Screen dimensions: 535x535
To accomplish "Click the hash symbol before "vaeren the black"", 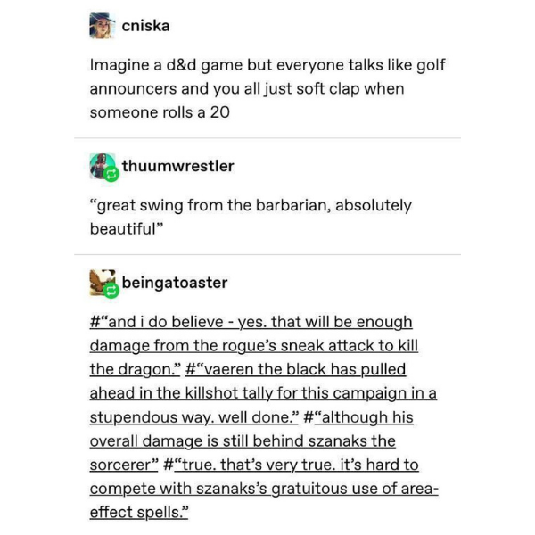I will [x=190, y=369].
